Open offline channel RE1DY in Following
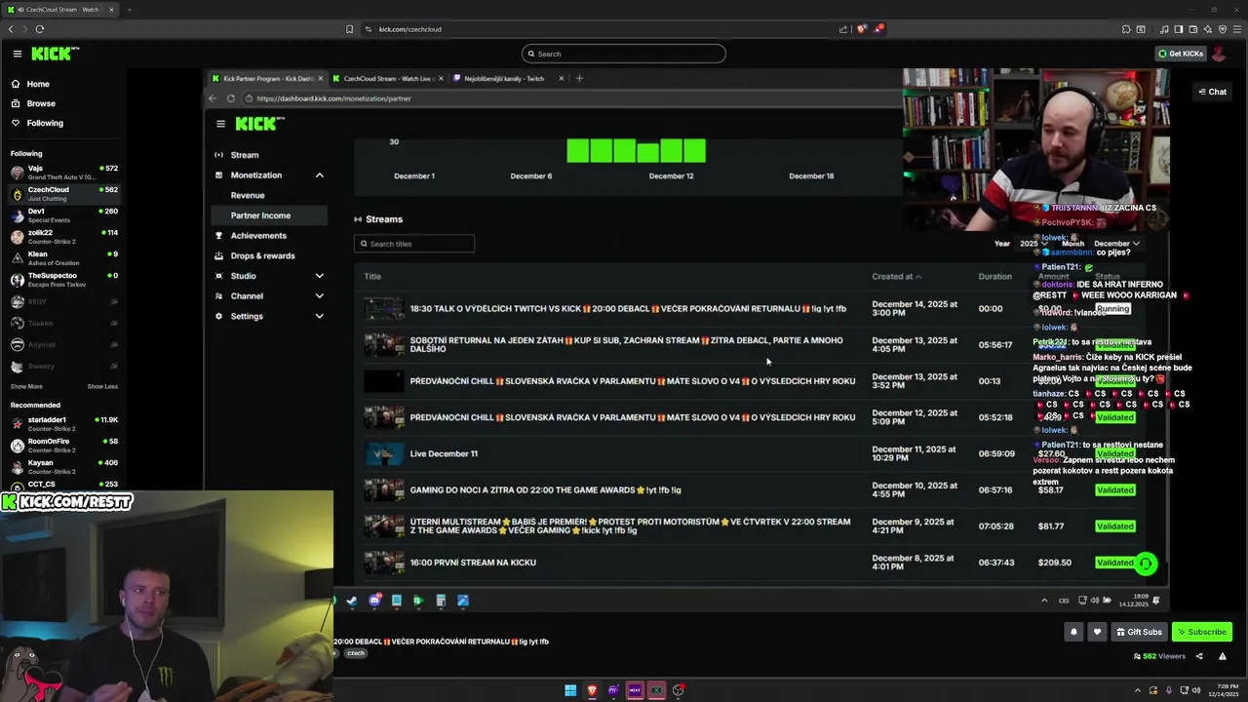The height and width of the screenshot is (702, 1248). [63, 301]
